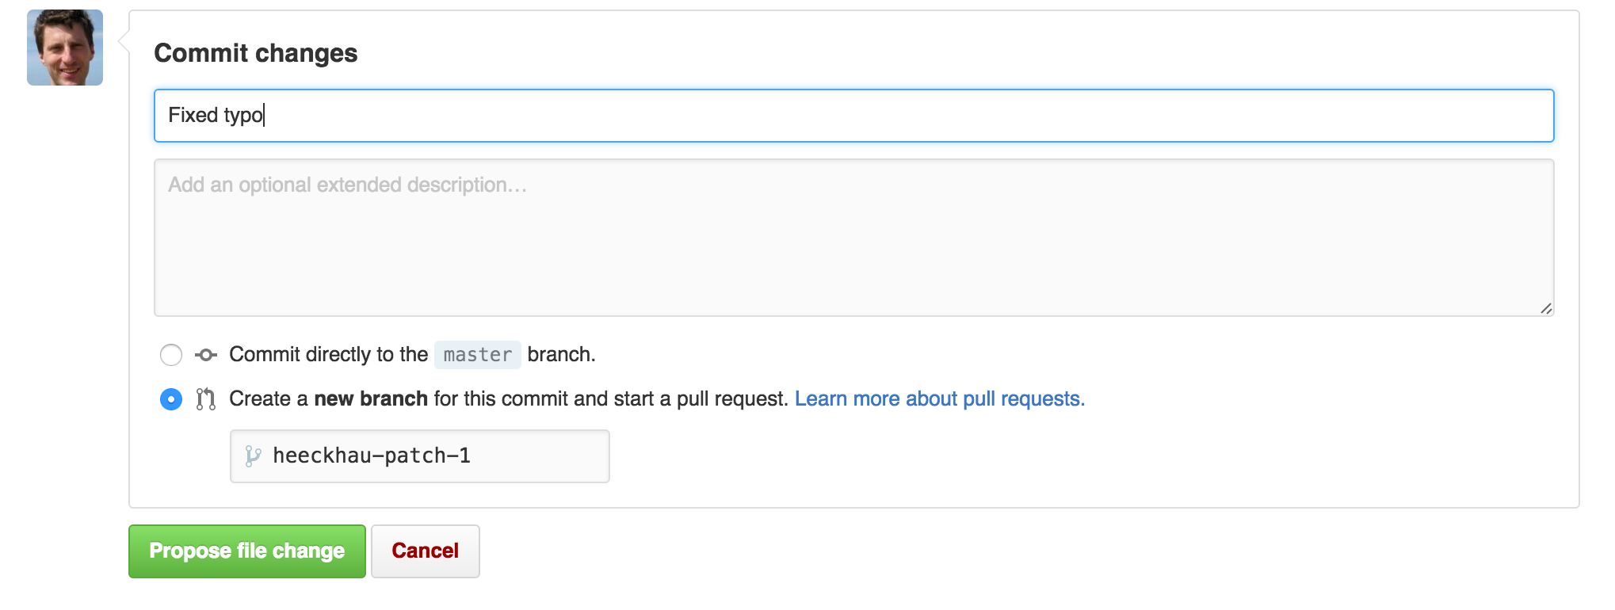Image resolution: width=1615 pixels, height=610 pixels.
Task: Click the pull request icon beside new branch option
Action: [206, 399]
